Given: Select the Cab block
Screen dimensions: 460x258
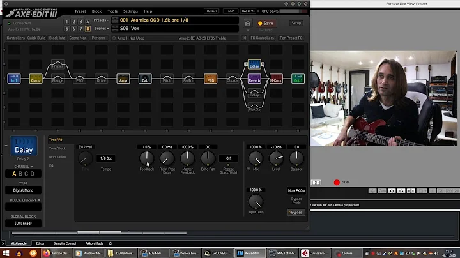Looking at the screenshot, I should click(145, 79).
